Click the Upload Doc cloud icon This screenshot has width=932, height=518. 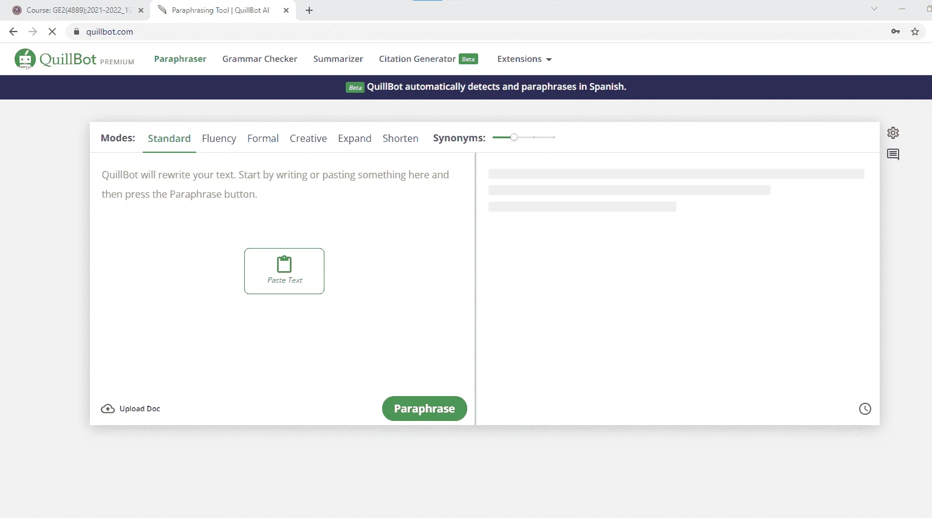[x=108, y=409]
